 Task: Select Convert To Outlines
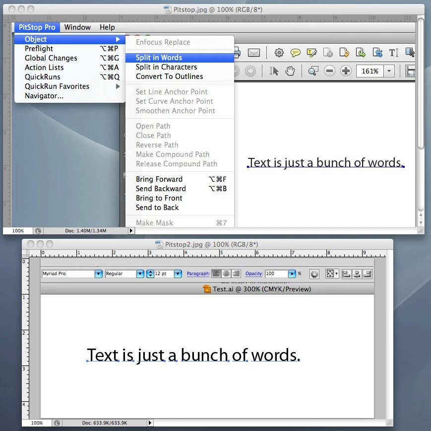[x=180, y=76]
